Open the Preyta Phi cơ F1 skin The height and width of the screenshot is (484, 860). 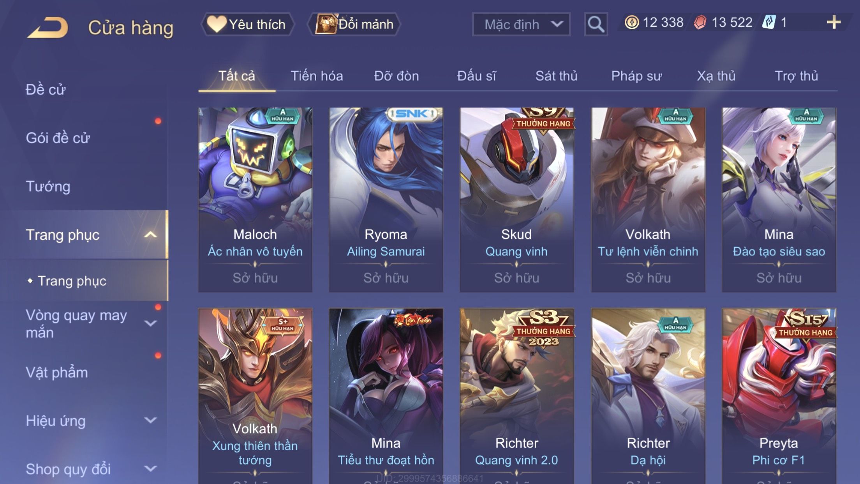click(779, 396)
